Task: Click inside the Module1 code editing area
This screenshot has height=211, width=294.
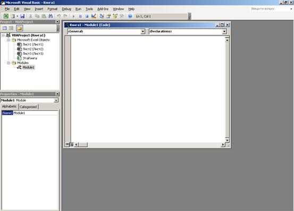Action: [x=148, y=89]
